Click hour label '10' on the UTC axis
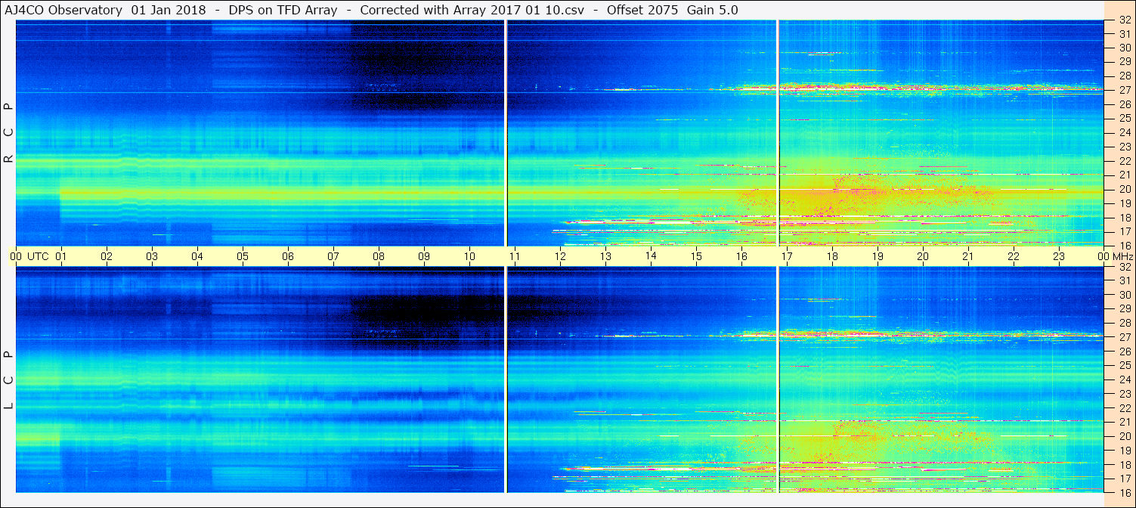This screenshot has width=1136, height=508. (x=469, y=256)
